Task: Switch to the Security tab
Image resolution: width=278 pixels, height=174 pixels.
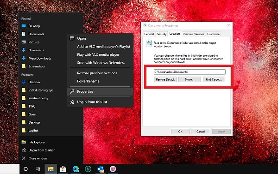Action: [x=162, y=34]
